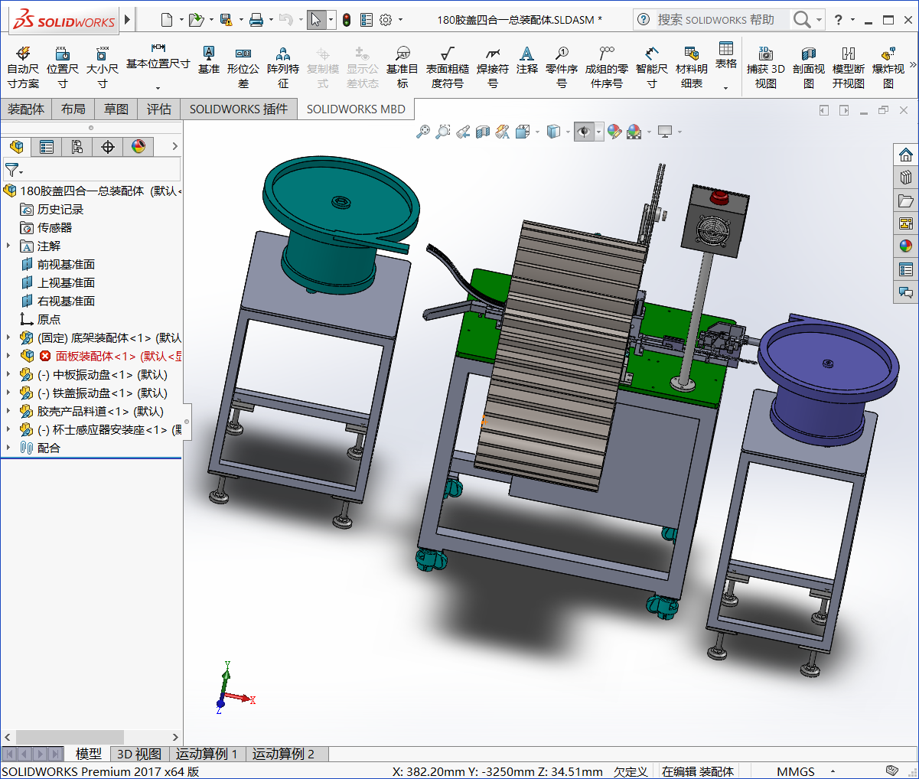The width and height of the screenshot is (919, 779).
Task: Expand the 中板振动盘<1> tree node
Action: [8, 374]
